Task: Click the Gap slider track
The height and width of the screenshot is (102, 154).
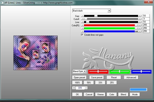Action: 111,16
